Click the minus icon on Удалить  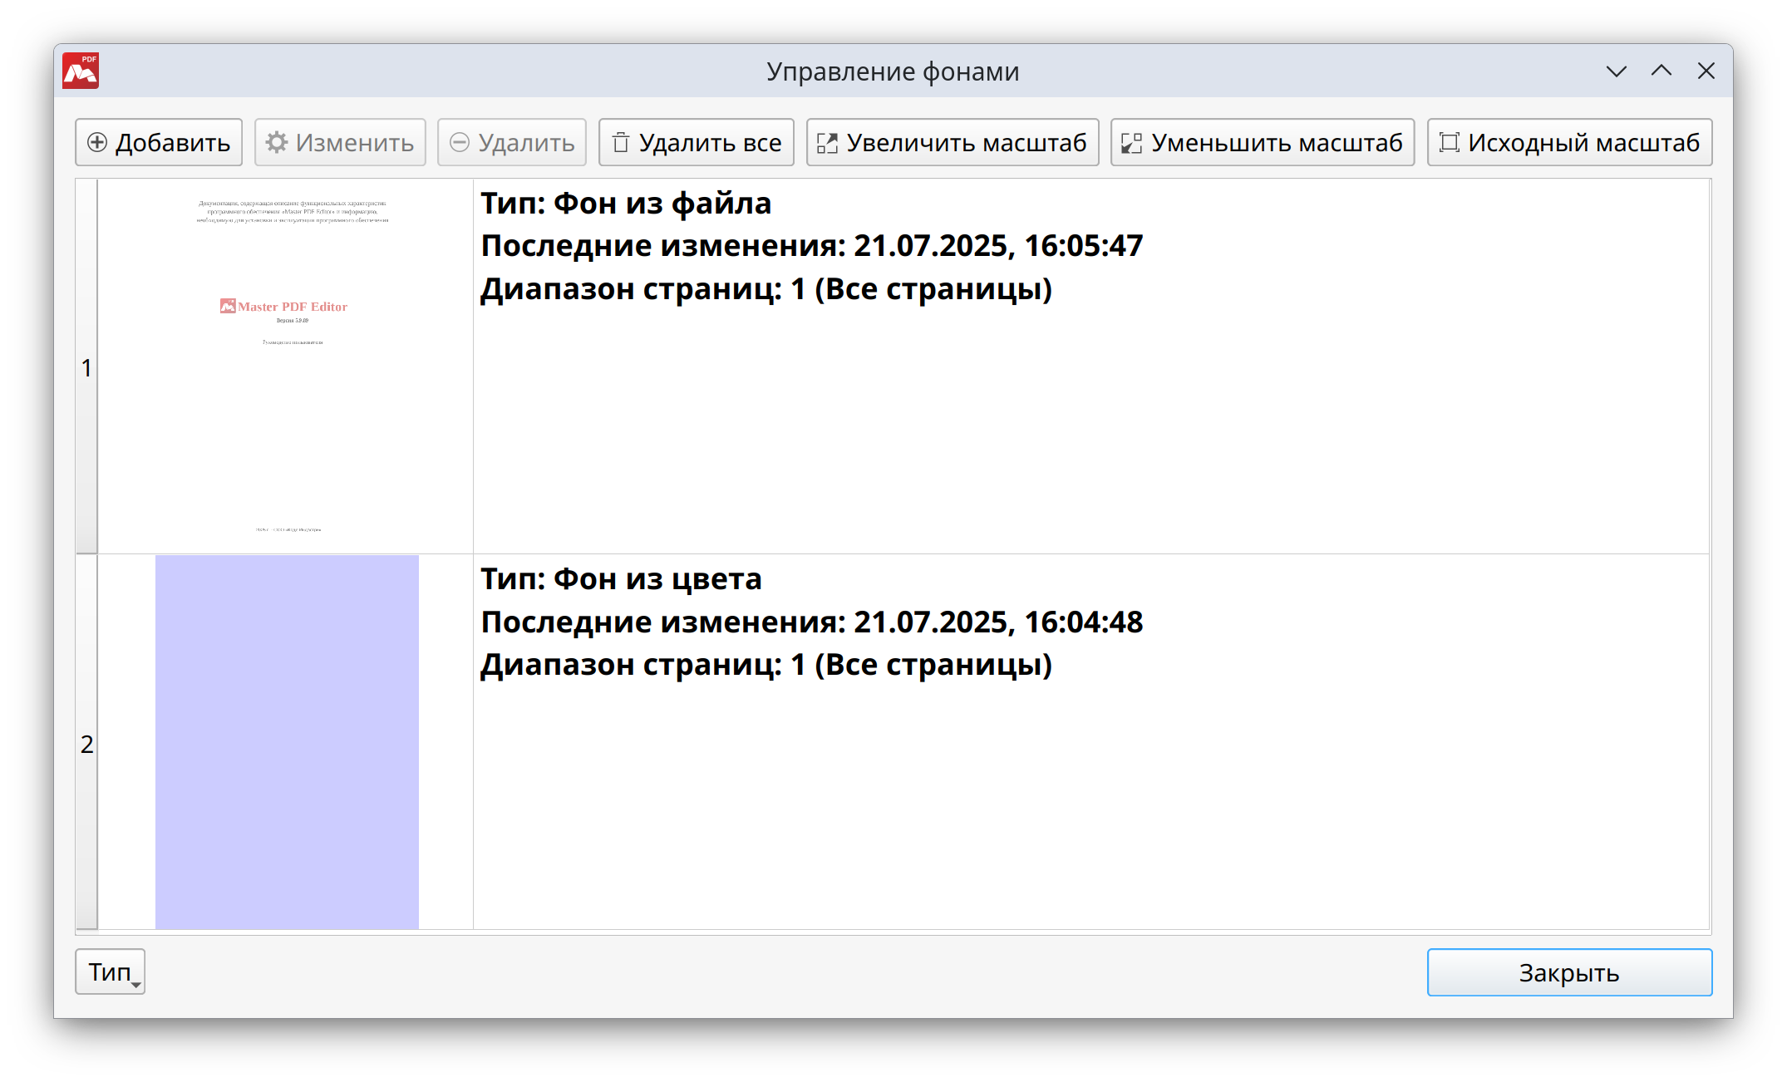(x=460, y=143)
